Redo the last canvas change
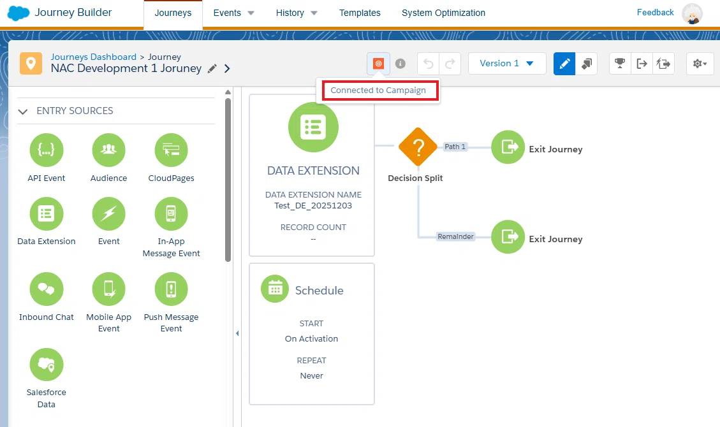Screen dimensions: 720x427 pyautogui.click(x=450, y=64)
